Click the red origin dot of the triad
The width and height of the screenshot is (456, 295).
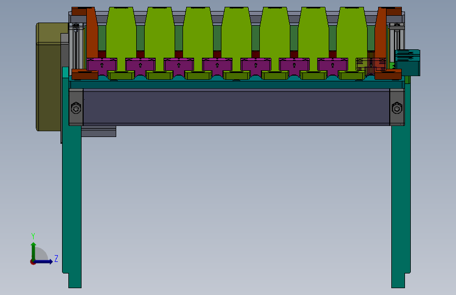coord(33,262)
